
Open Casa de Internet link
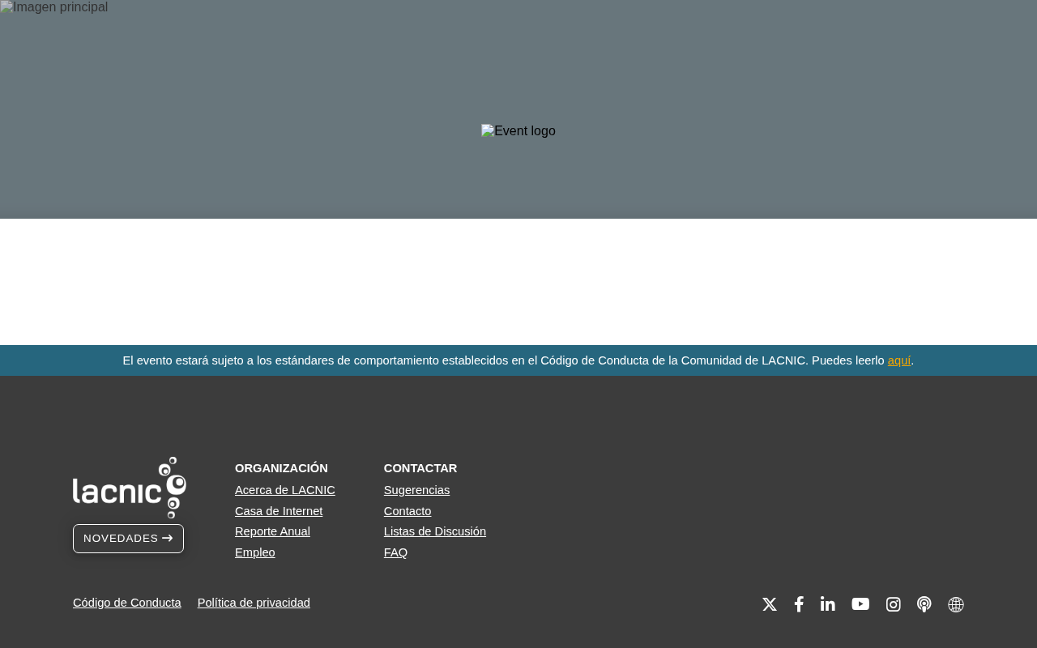279,511
